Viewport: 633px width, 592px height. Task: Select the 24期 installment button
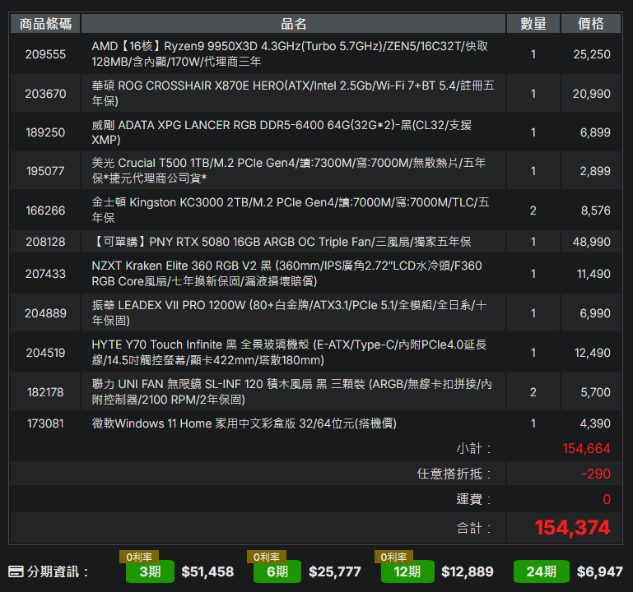542,571
